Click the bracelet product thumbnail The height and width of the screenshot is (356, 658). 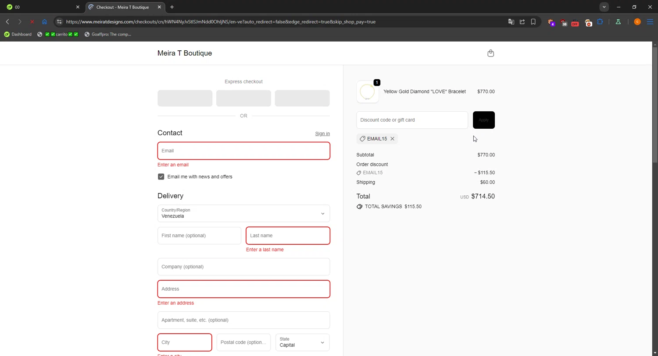pos(368,92)
